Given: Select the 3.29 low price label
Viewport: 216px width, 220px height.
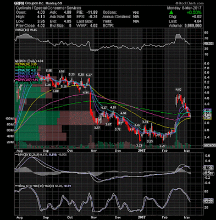Looking at the screenshot, I should 140,146.
